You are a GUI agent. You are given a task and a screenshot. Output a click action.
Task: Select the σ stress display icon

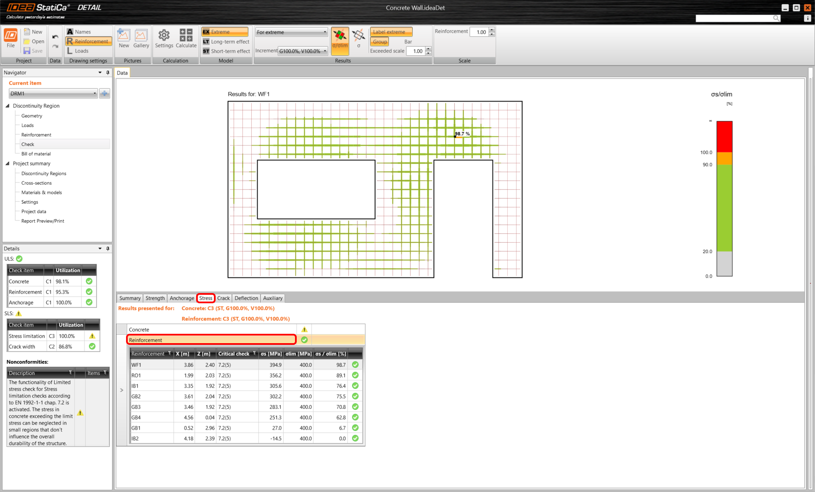click(x=359, y=38)
